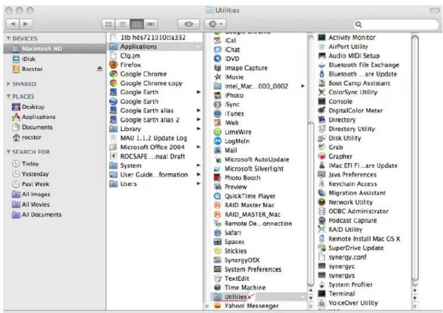
Task: Expand arrow beside Intel_Mac...000_0002 folder
Action: pos(303,86)
